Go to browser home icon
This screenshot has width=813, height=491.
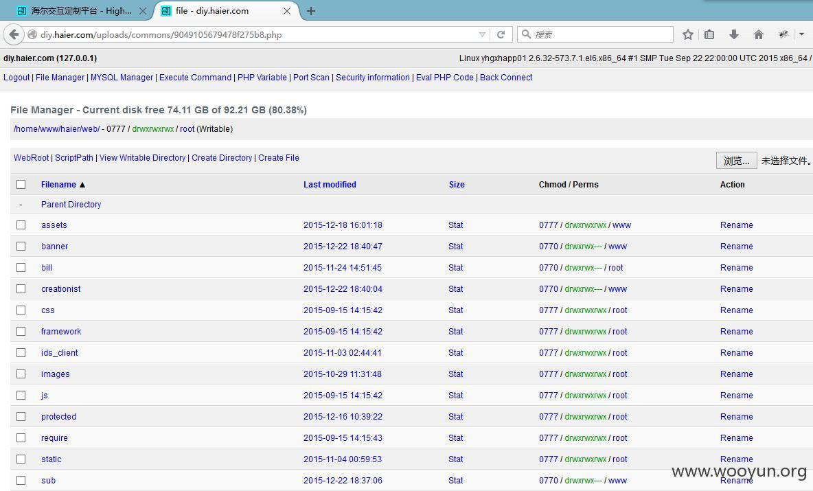coord(759,35)
